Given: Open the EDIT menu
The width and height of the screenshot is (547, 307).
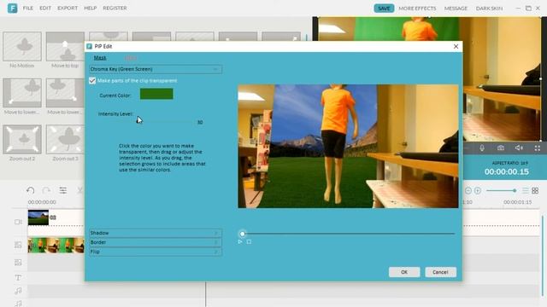Looking at the screenshot, I should coord(45,8).
